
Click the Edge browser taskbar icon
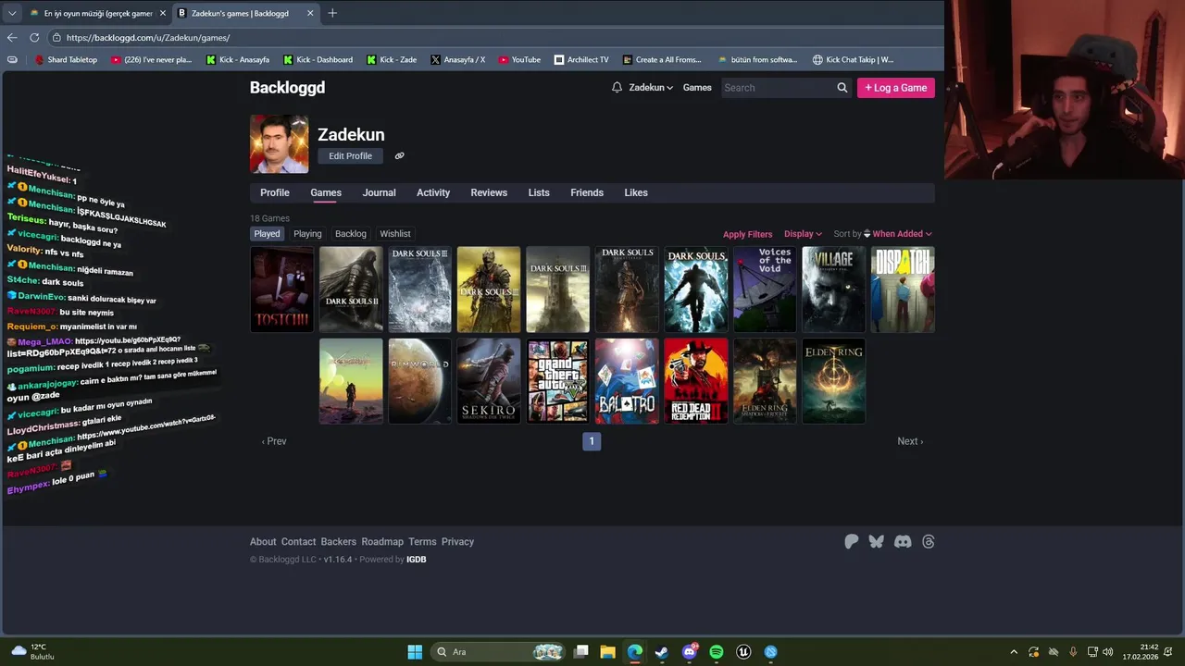click(634, 652)
